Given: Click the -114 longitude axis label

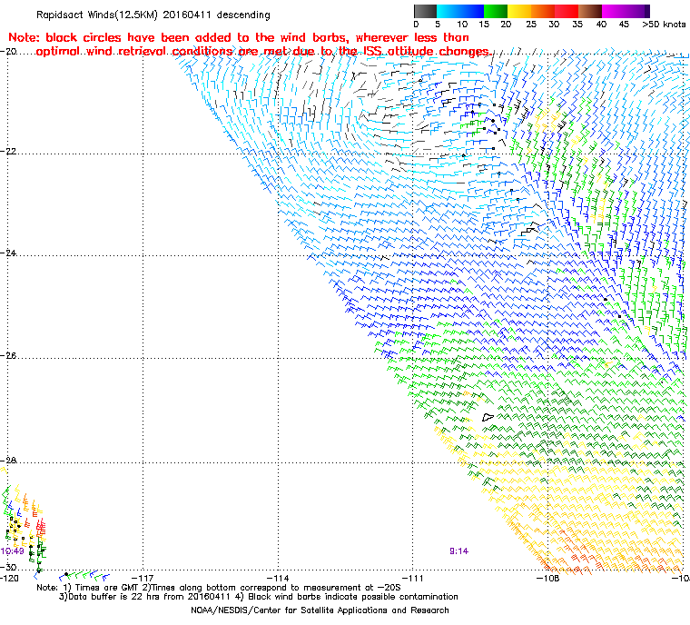Looking at the screenshot, I should 278,579.
